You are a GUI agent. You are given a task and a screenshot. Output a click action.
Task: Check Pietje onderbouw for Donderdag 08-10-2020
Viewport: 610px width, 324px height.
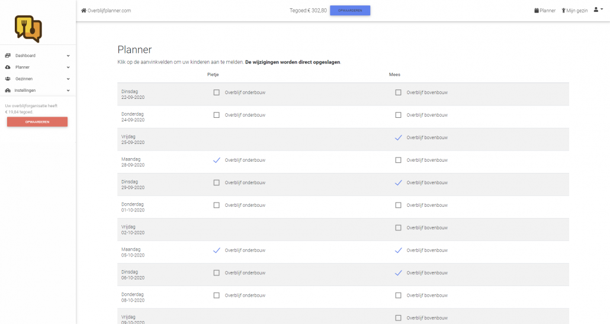tap(216, 296)
